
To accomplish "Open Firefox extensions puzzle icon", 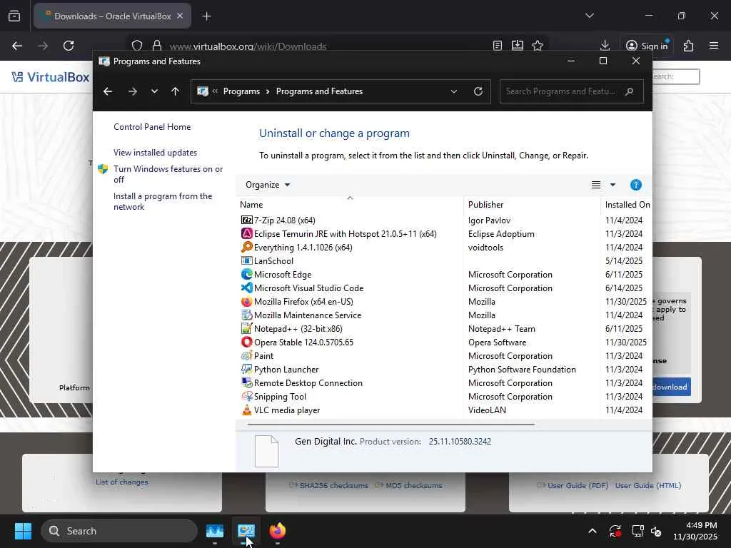I will (688, 46).
